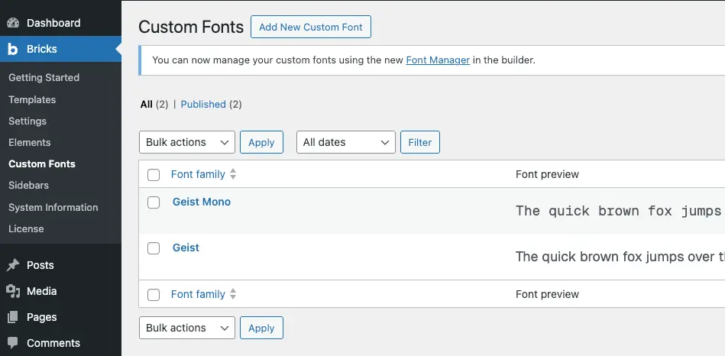This screenshot has height=356, width=725.
Task: Check the Geist Mono row checkbox
Action: tap(154, 202)
